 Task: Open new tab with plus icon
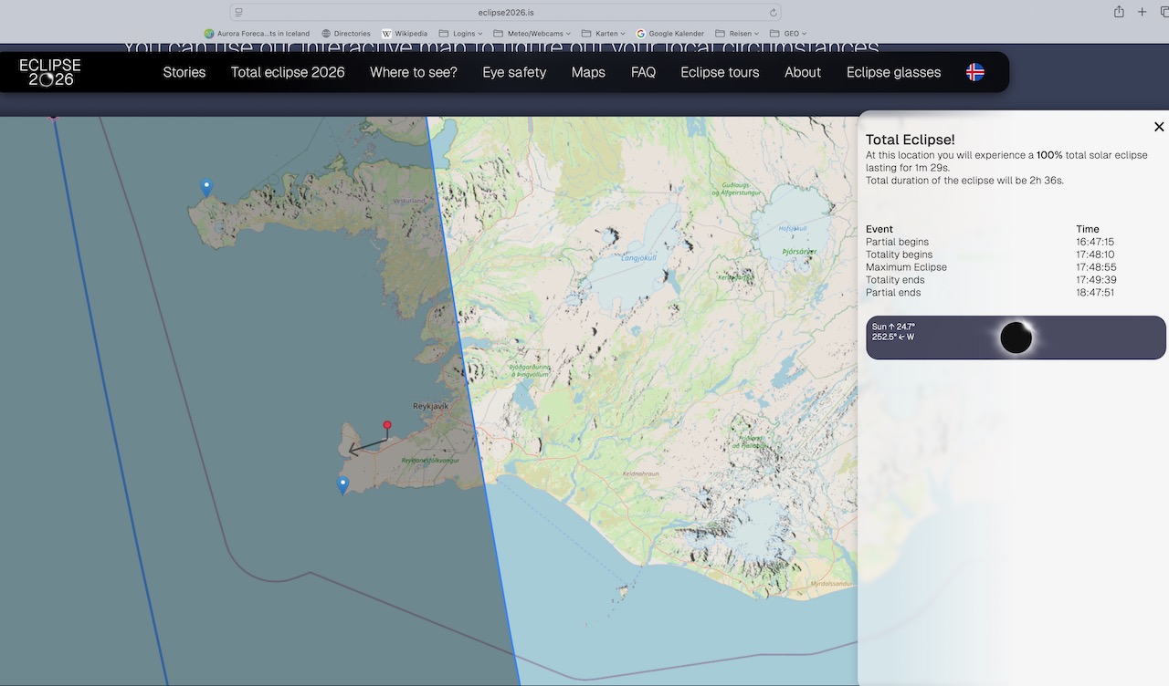coord(1142,12)
